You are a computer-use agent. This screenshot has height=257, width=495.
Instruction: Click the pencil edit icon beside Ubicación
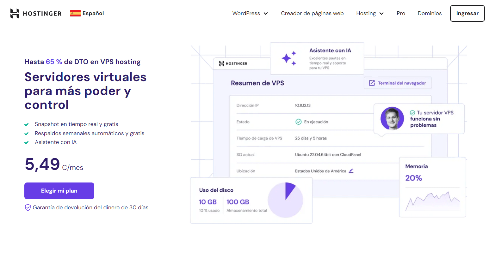[351, 171]
